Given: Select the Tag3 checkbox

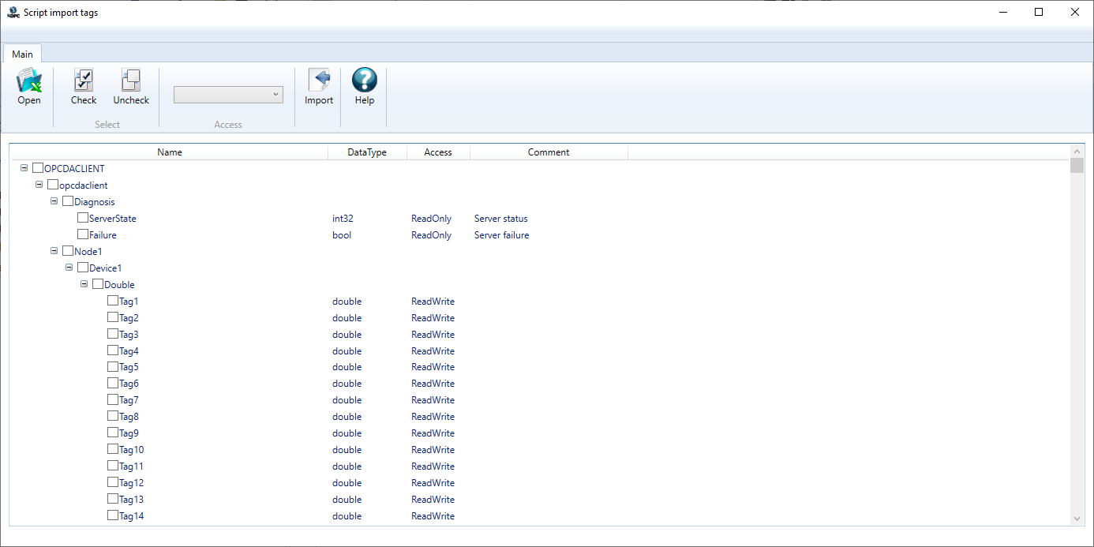Looking at the screenshot, I should pos(113,334).
